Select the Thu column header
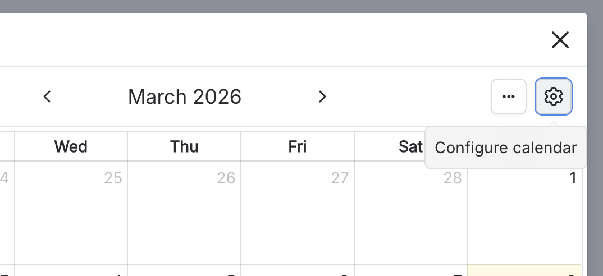 tap(185, 146)
